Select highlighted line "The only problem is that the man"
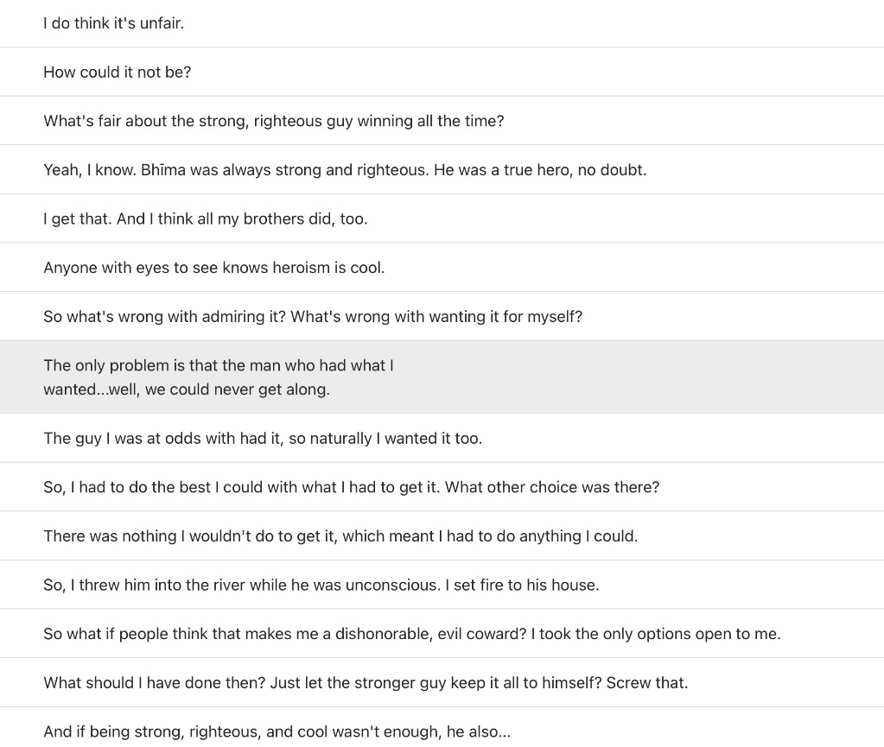The height and width of the screenshot is (747, 884). pyautogui.click(x=442, y=377)
